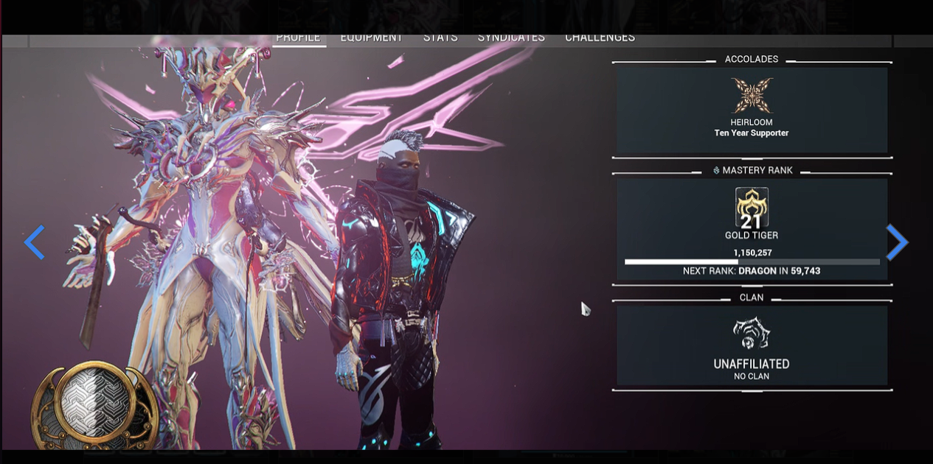Viewport: 933px width, 464px height.
Task: Select the Ten Year Supporter text
Action: 752,133
